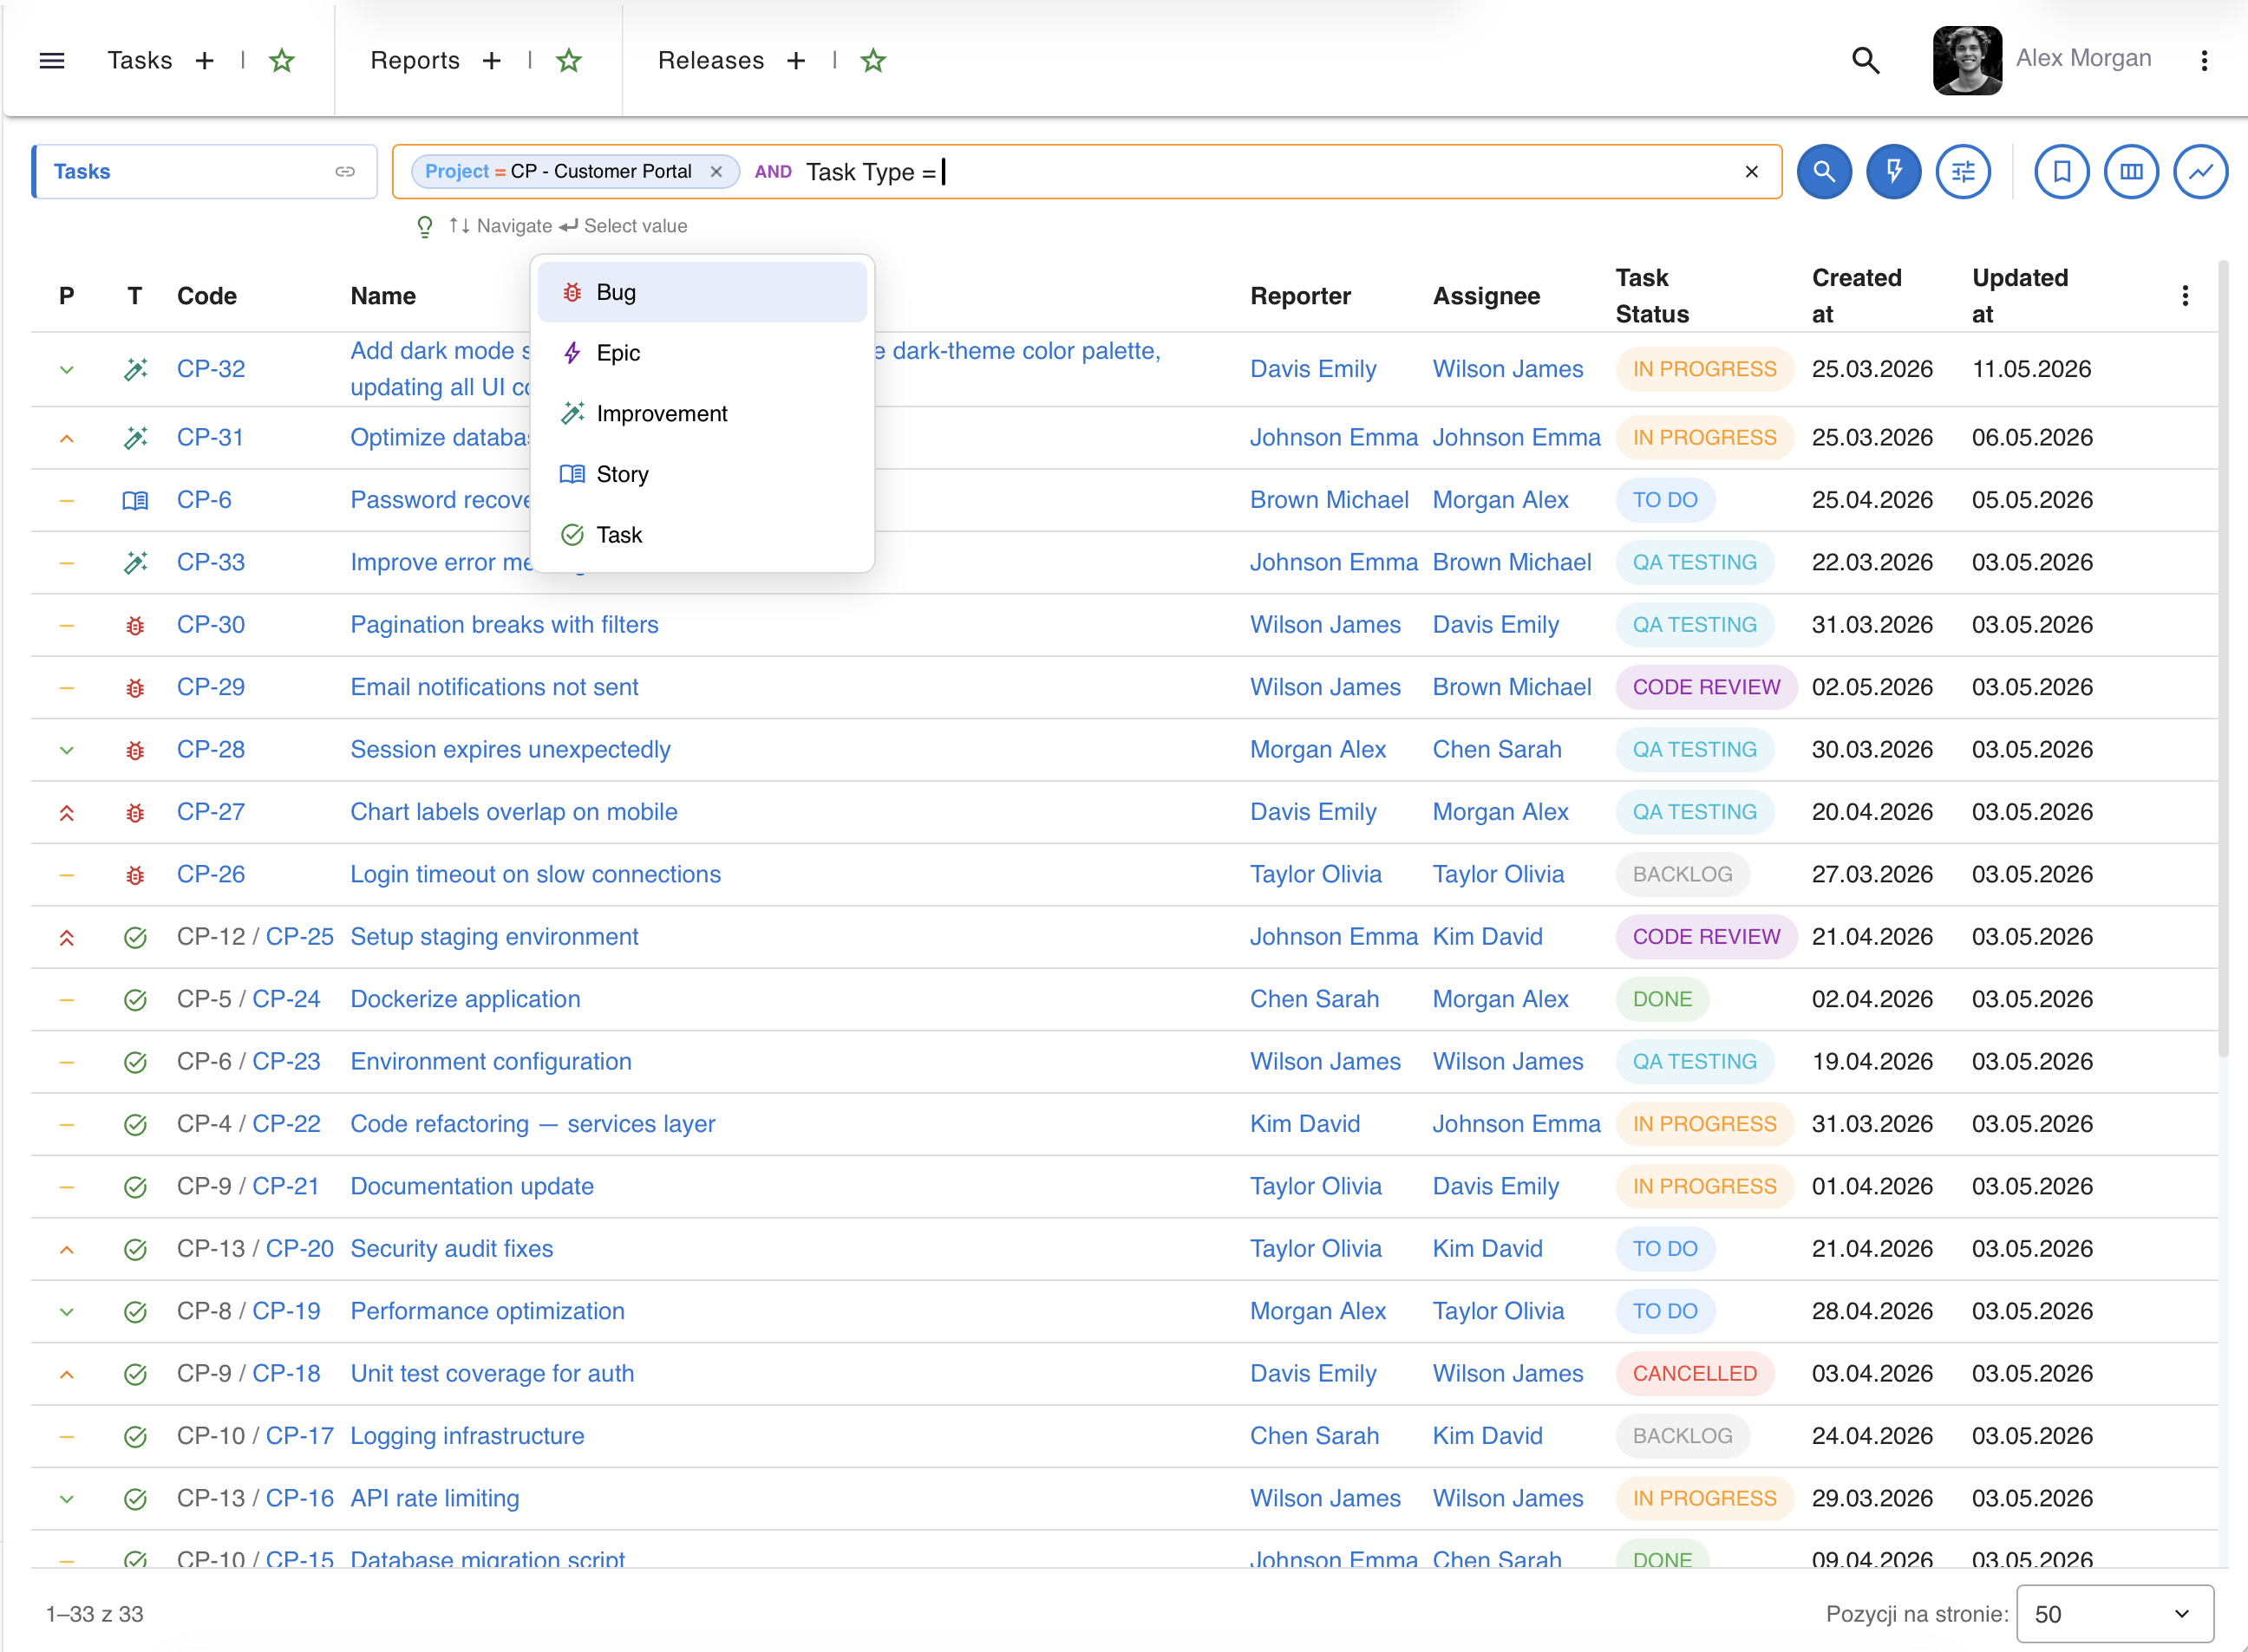Sort by Code column header

207,296
